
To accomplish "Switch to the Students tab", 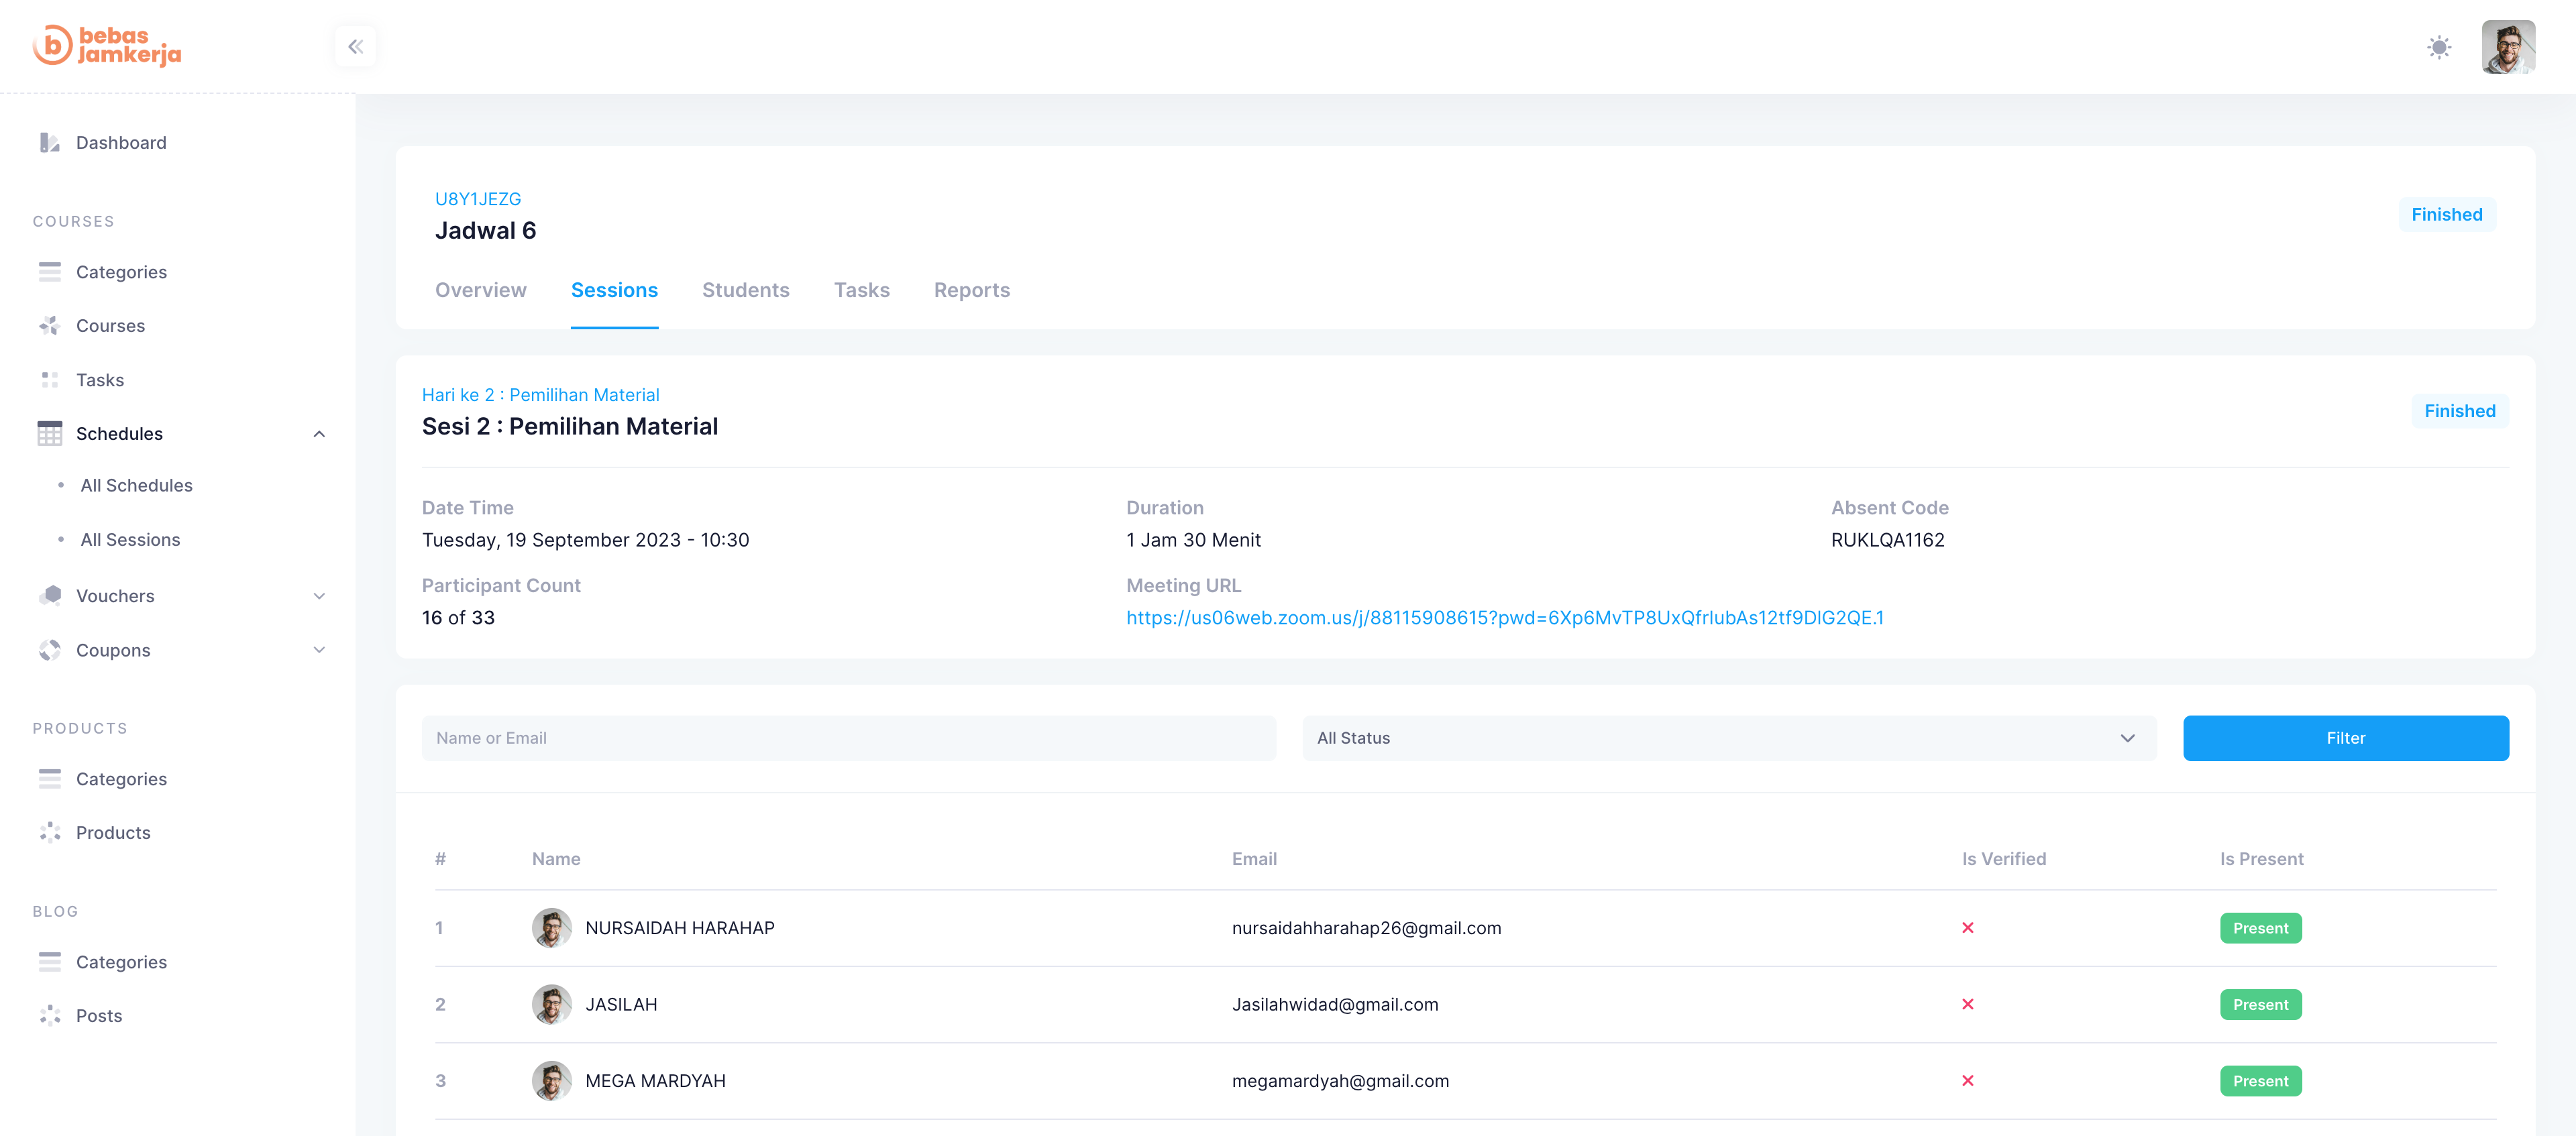I will pos(745,290).
